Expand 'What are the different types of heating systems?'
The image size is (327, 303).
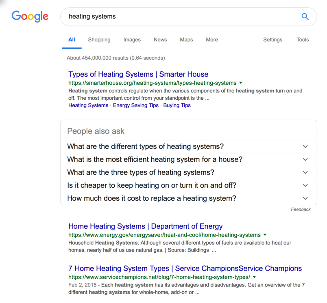[x=189, y=146]
